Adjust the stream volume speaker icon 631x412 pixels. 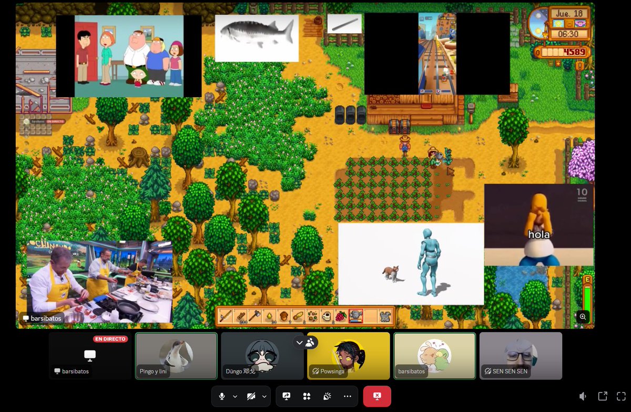[x=583, y=396]
